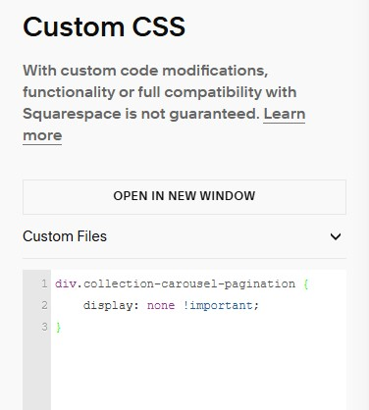Click the word "Squarespace" in the description
The image size is (369, 410).
72,115
